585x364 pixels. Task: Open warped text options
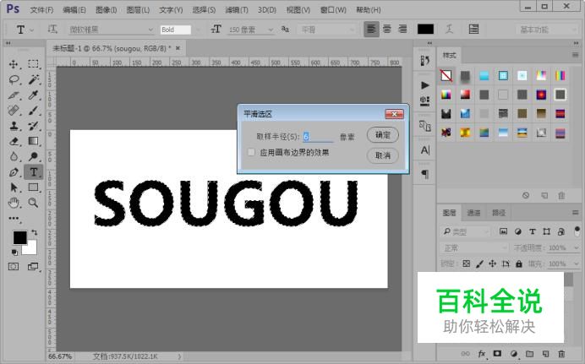tap(449, 29)
